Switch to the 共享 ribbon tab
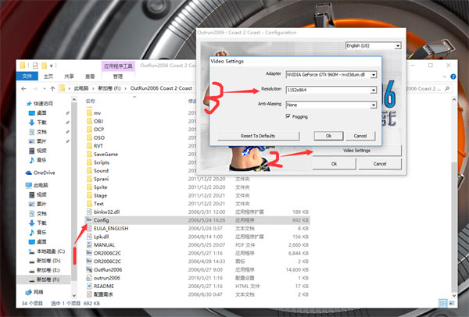Screen dimensions: 469x317 click(69, 77)
